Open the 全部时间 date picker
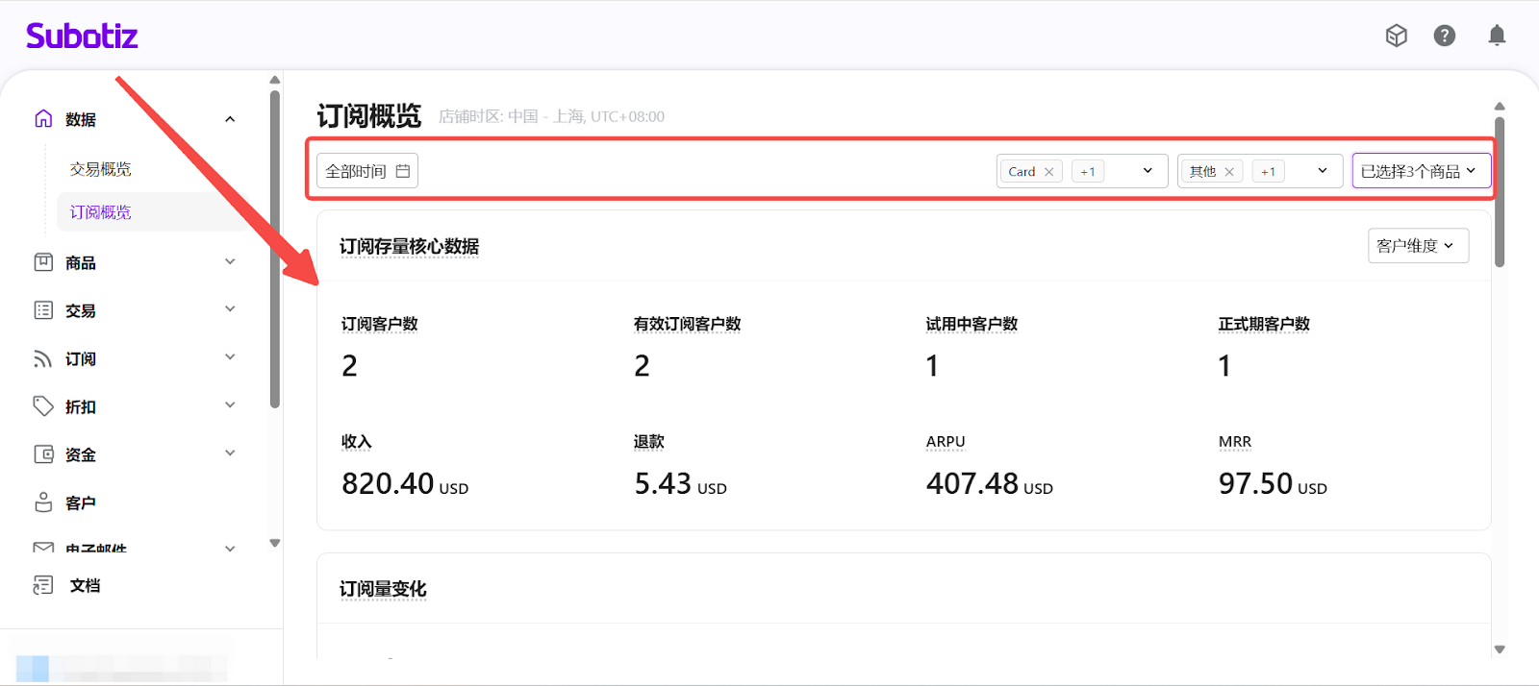The height and width of the screenshot is (686, 1539). (367, 171)
